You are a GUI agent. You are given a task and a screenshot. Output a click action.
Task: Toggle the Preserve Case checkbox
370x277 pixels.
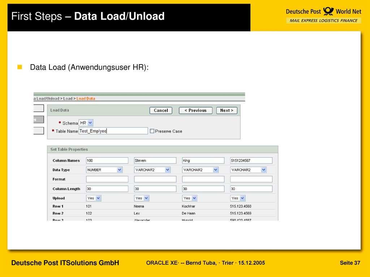pyautogui.click(x=152, y=131)
